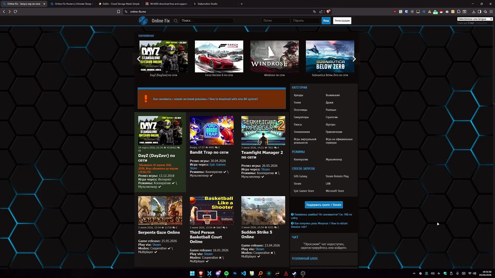Open the Windows Start menu
Viewport: 495px width, 278px height.
coord(192,273)
